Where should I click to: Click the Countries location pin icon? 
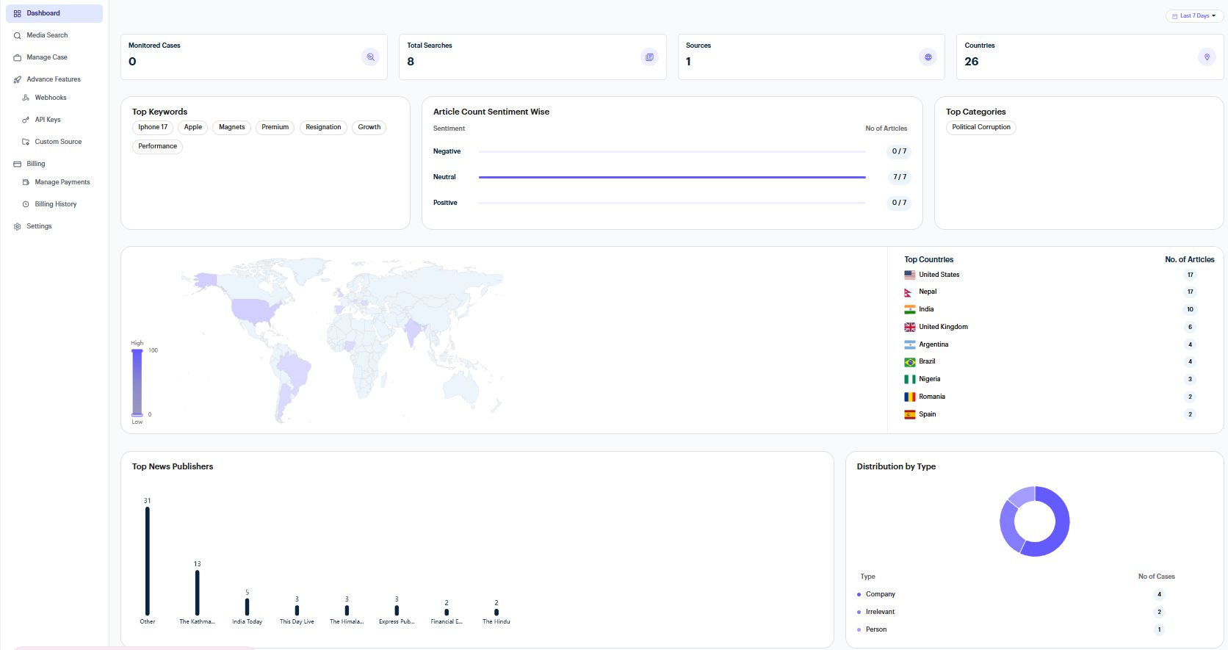(1206, 57)
